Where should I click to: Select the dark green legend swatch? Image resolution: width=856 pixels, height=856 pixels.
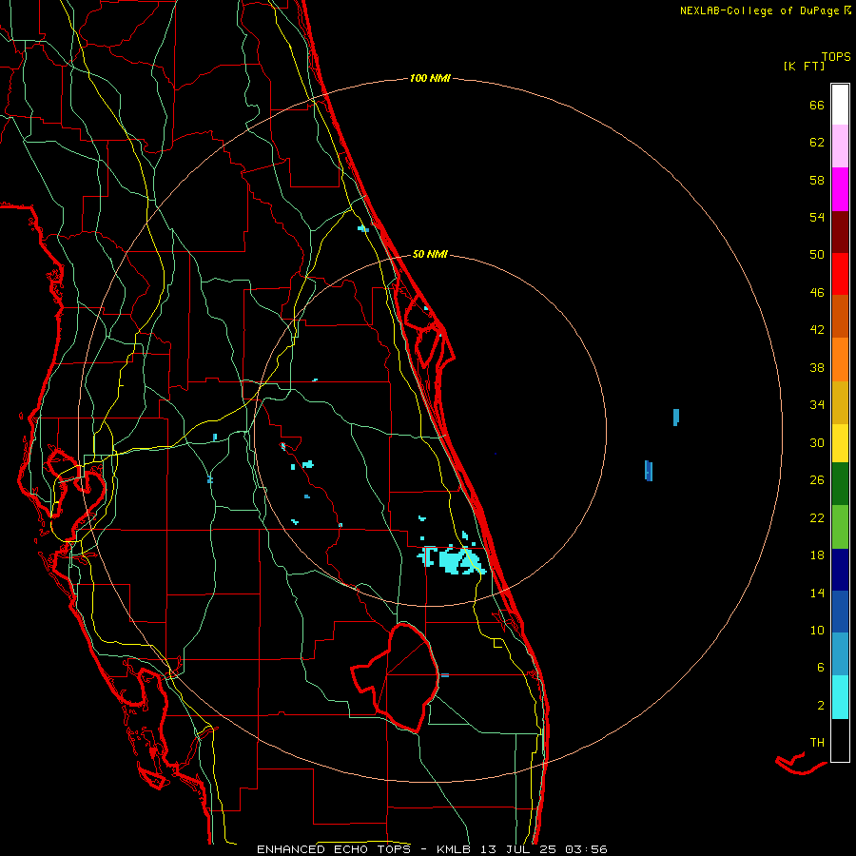(x=840, y=484)
